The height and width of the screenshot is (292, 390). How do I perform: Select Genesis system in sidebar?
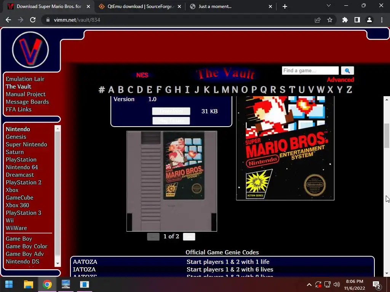16,137
